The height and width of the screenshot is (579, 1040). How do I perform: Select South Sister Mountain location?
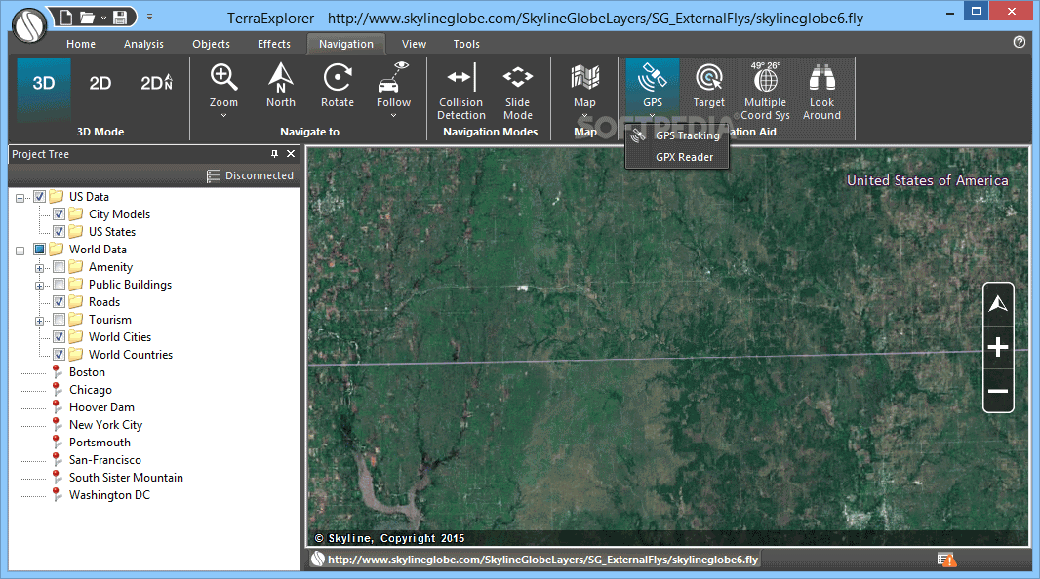click(126, 477)
